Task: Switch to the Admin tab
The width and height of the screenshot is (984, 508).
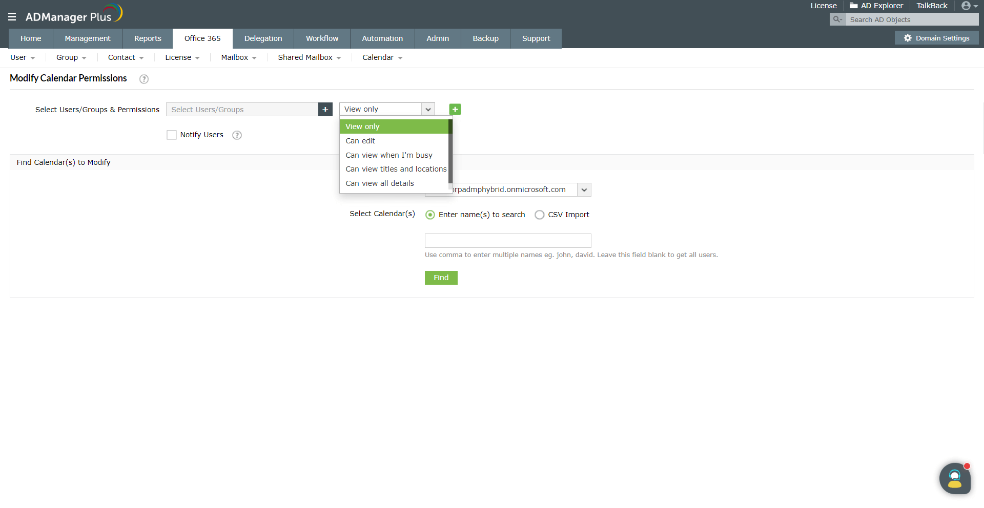Action: click(438, 38)
